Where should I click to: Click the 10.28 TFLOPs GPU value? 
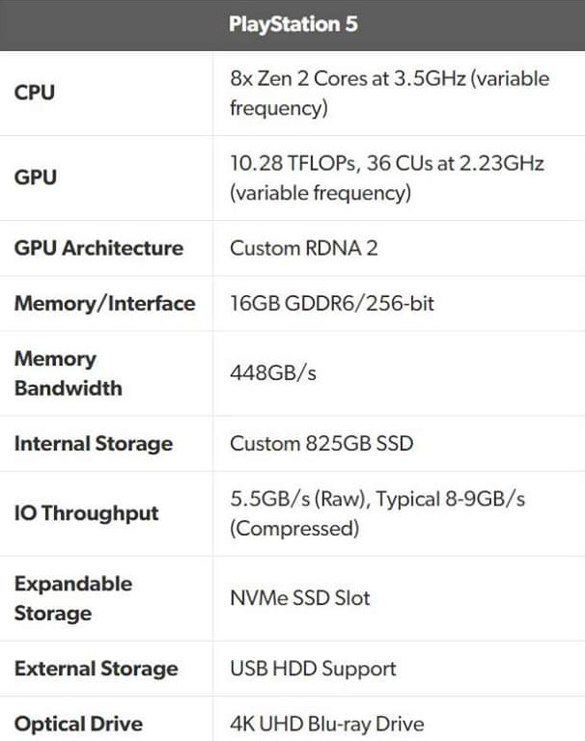(386, 178)
